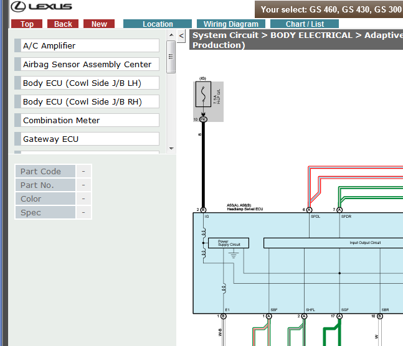403x346 pixels.
Task: Click the SPDR terminal label
Action: [x=346, y=217]
